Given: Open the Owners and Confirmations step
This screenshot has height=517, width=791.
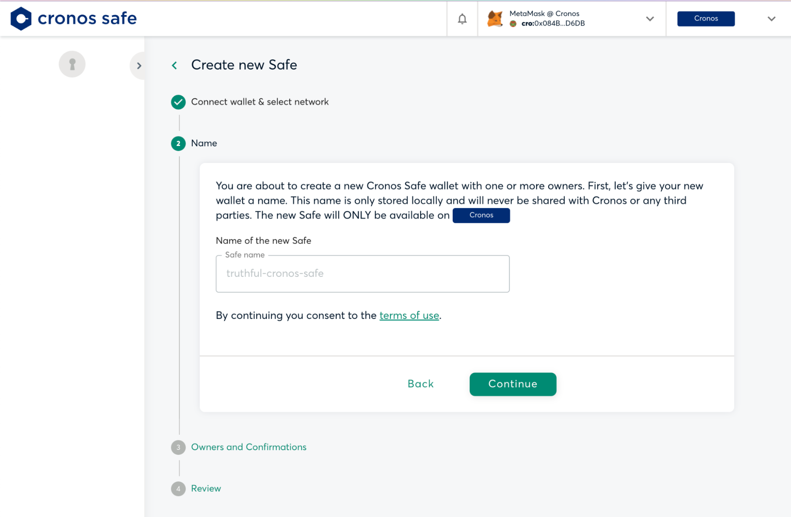Looking at the screenshot, I should tap(248, 447).
